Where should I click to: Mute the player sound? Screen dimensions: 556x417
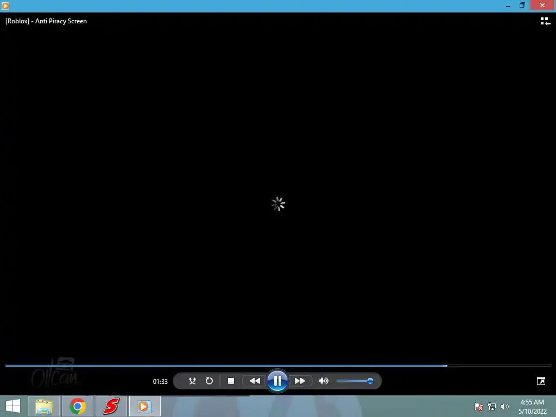(324, 381)
